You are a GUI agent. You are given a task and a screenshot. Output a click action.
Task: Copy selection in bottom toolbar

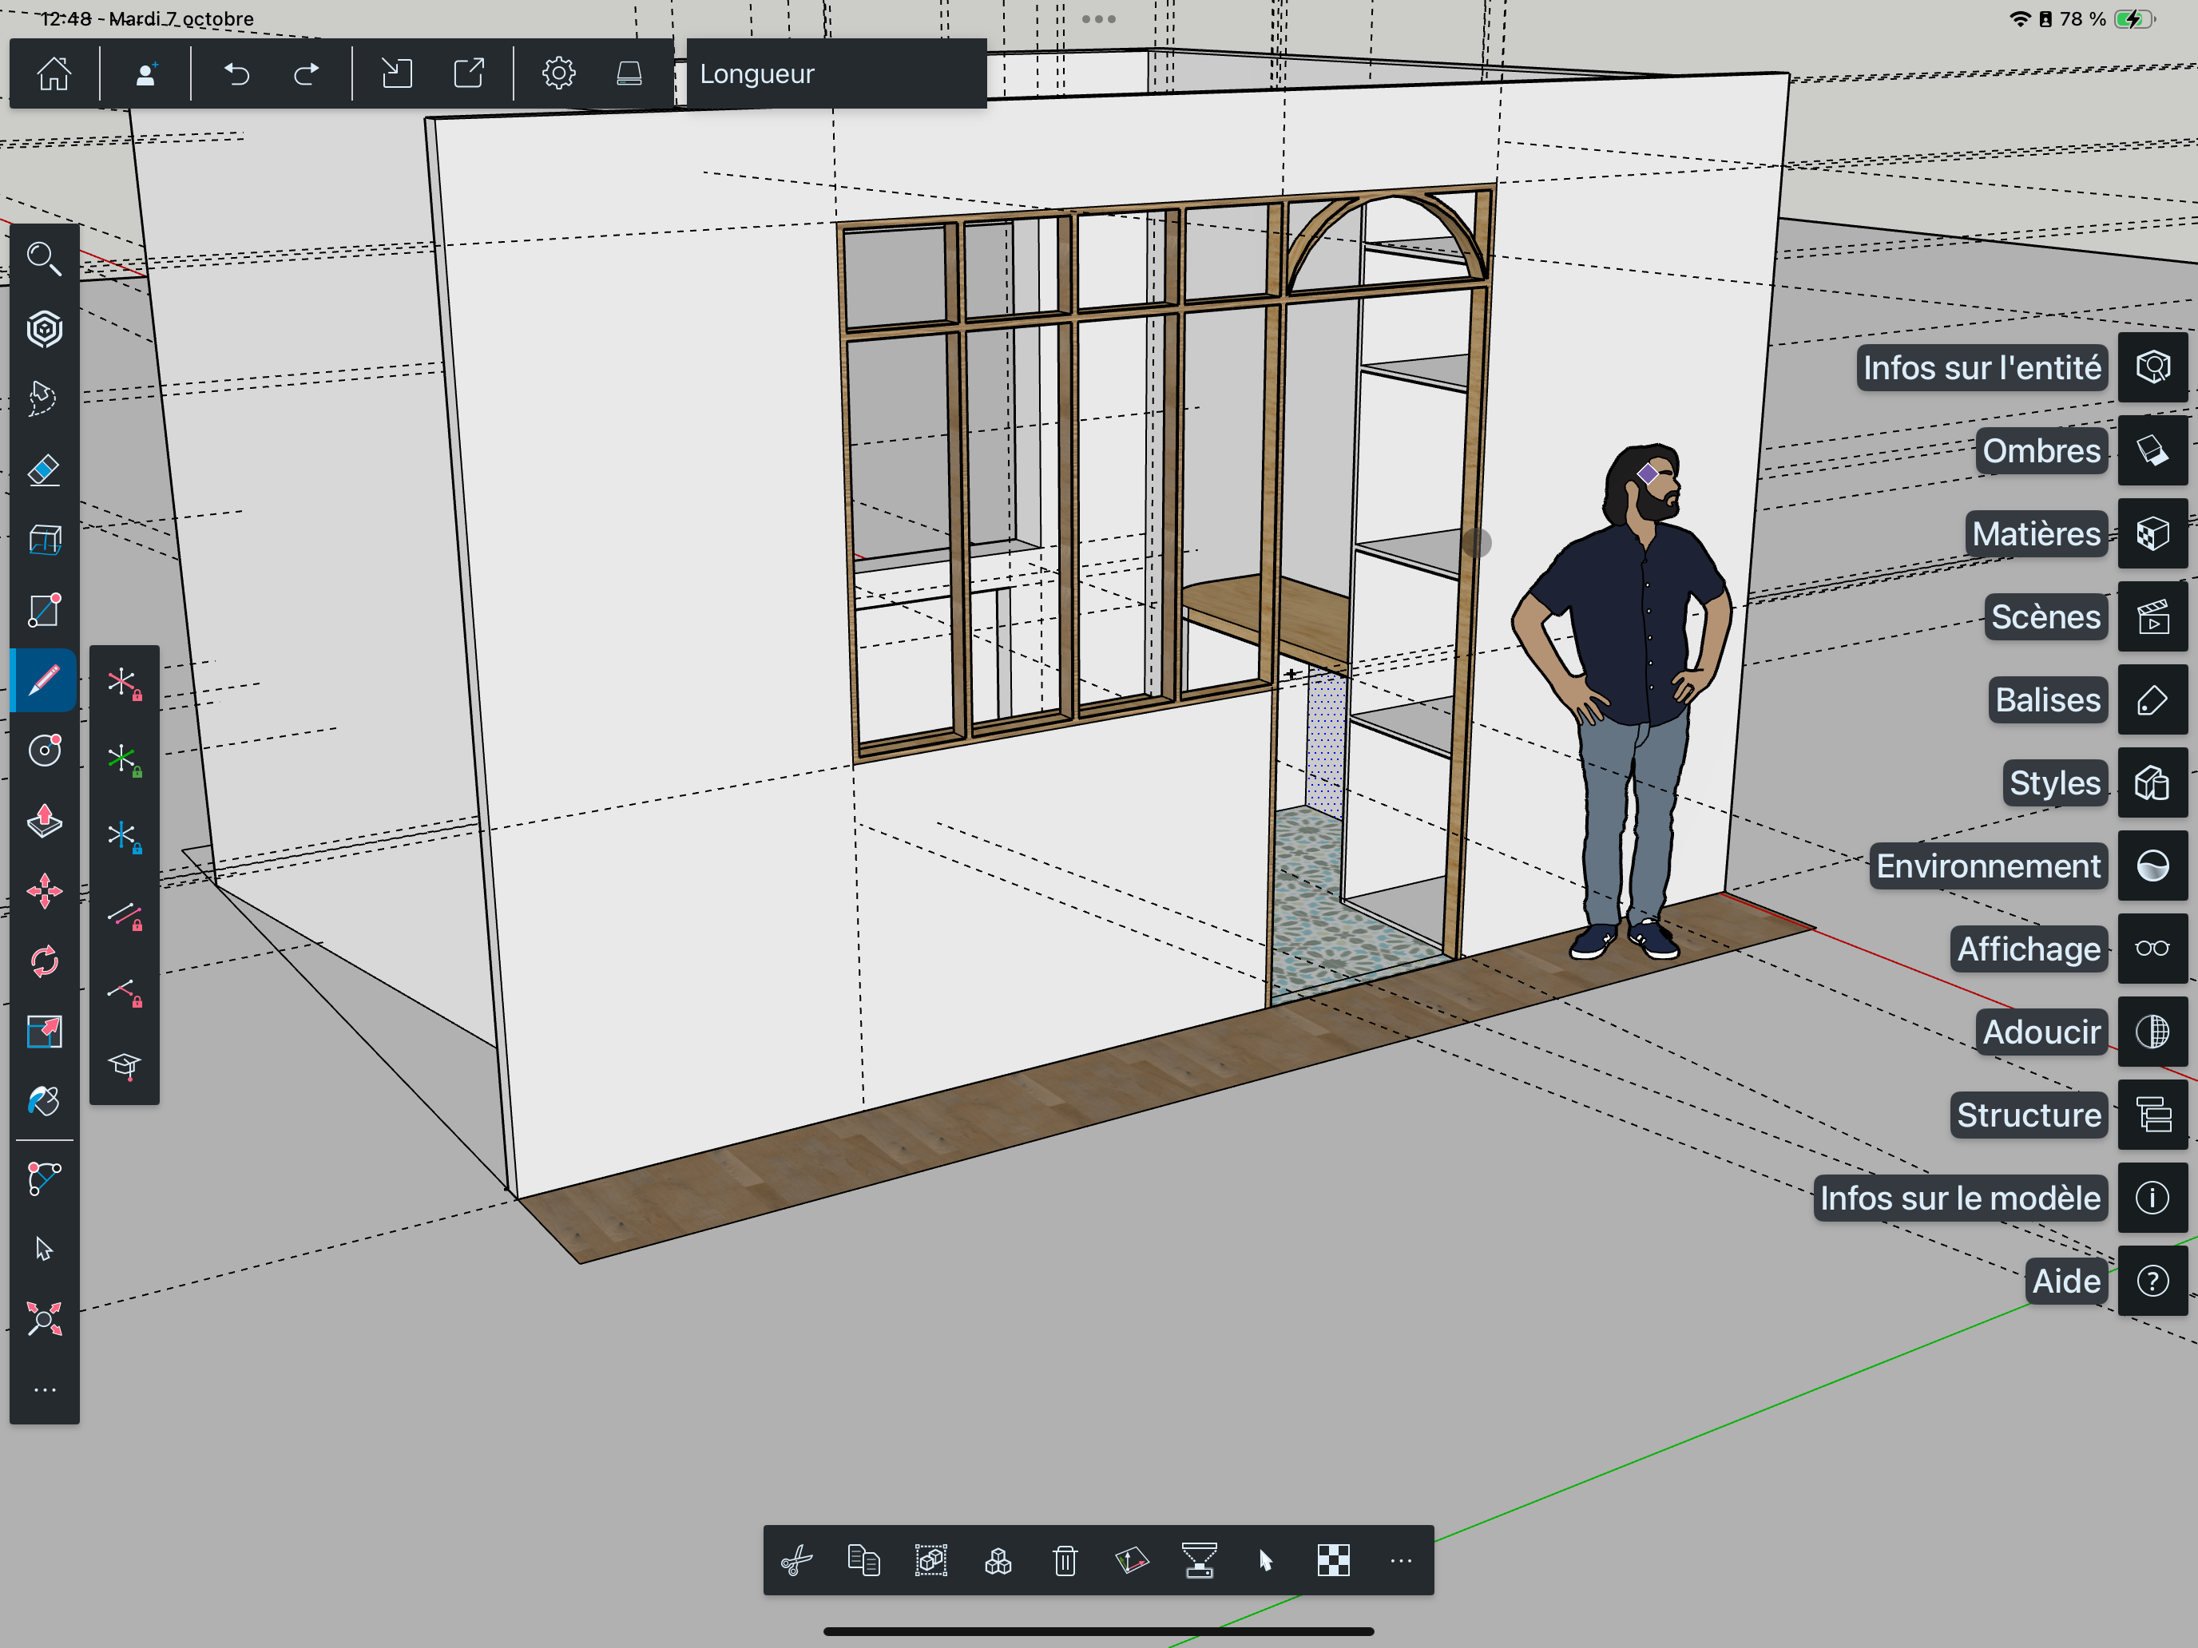coord(863,1561)
